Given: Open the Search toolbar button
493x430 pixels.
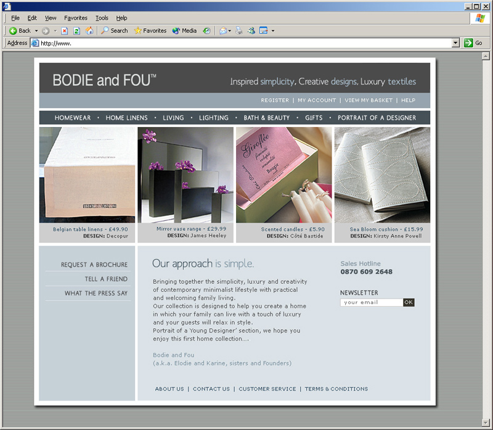Looking at the screenshot, I should pyautogui.click(x=115, y=30).
